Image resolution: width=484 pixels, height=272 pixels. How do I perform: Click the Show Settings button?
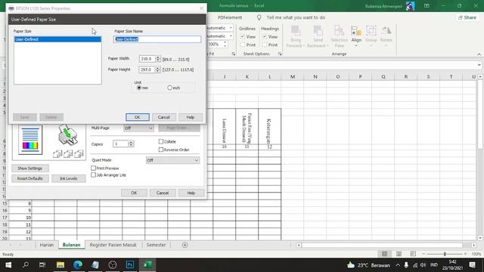(x=30, y=168)
